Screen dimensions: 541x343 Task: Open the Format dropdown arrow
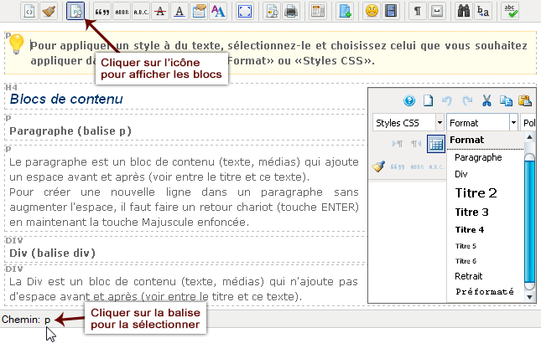[x=513, y=122]
